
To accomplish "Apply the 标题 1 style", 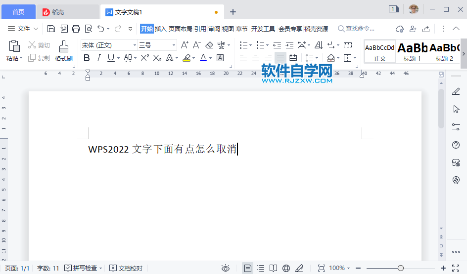I will pos(413,51).
